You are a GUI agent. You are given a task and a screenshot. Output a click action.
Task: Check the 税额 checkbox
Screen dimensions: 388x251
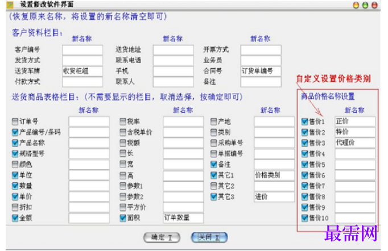[x=123, y=143]
